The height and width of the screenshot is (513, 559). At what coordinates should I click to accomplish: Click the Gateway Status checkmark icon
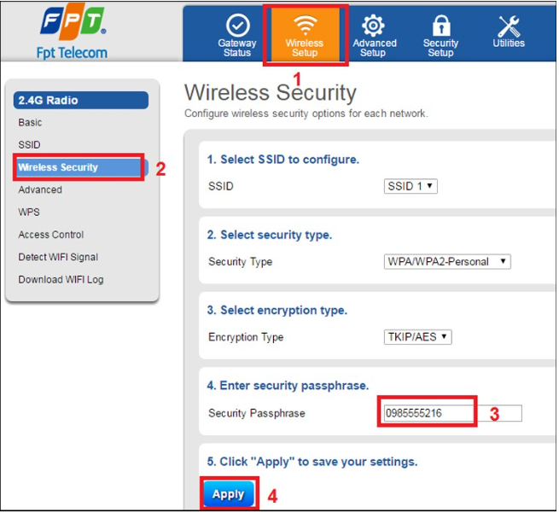pos(236,26)
